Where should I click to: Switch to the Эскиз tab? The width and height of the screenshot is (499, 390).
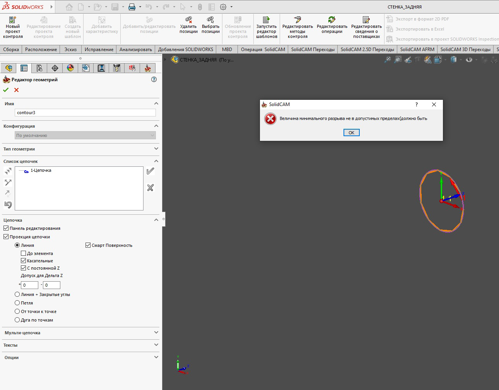pyautogui.click(x=70, y=50)
